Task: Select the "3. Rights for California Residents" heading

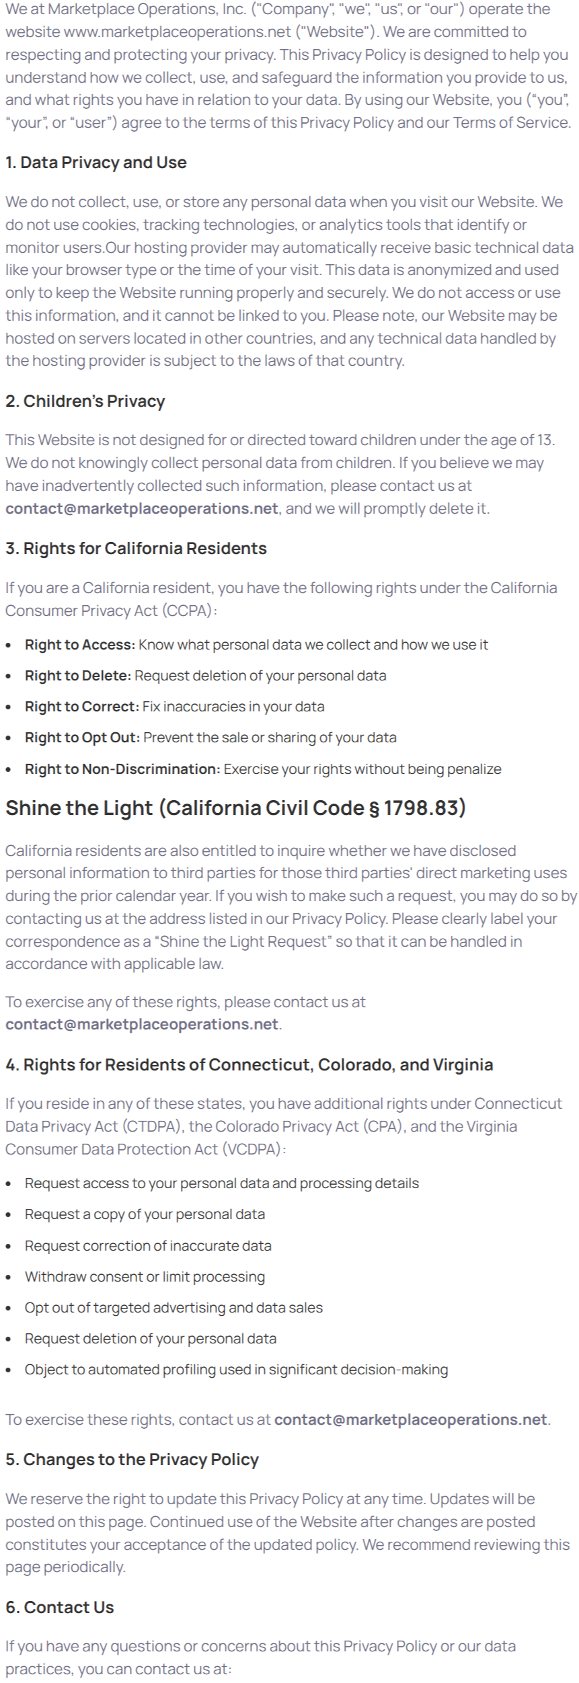Action: point(136,549)
